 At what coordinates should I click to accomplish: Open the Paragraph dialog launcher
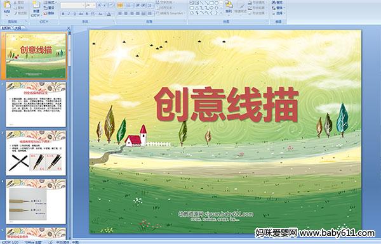point(185,22)
